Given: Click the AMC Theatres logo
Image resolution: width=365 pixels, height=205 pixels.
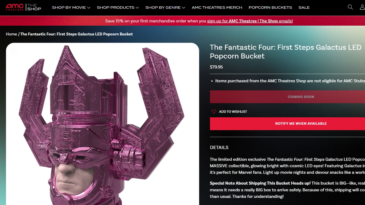Looking at the screenshot, I should point(15,7).
